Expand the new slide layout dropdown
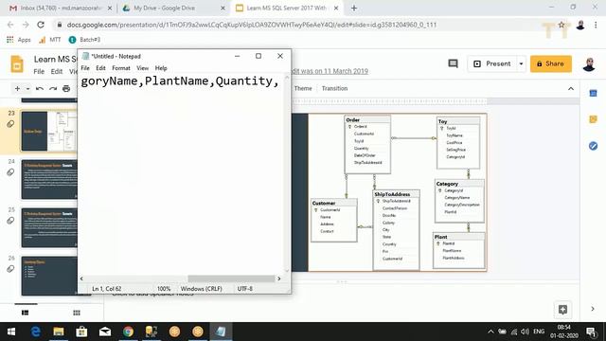The width and height of the screenshot is (606, 341). click(27, 88)
